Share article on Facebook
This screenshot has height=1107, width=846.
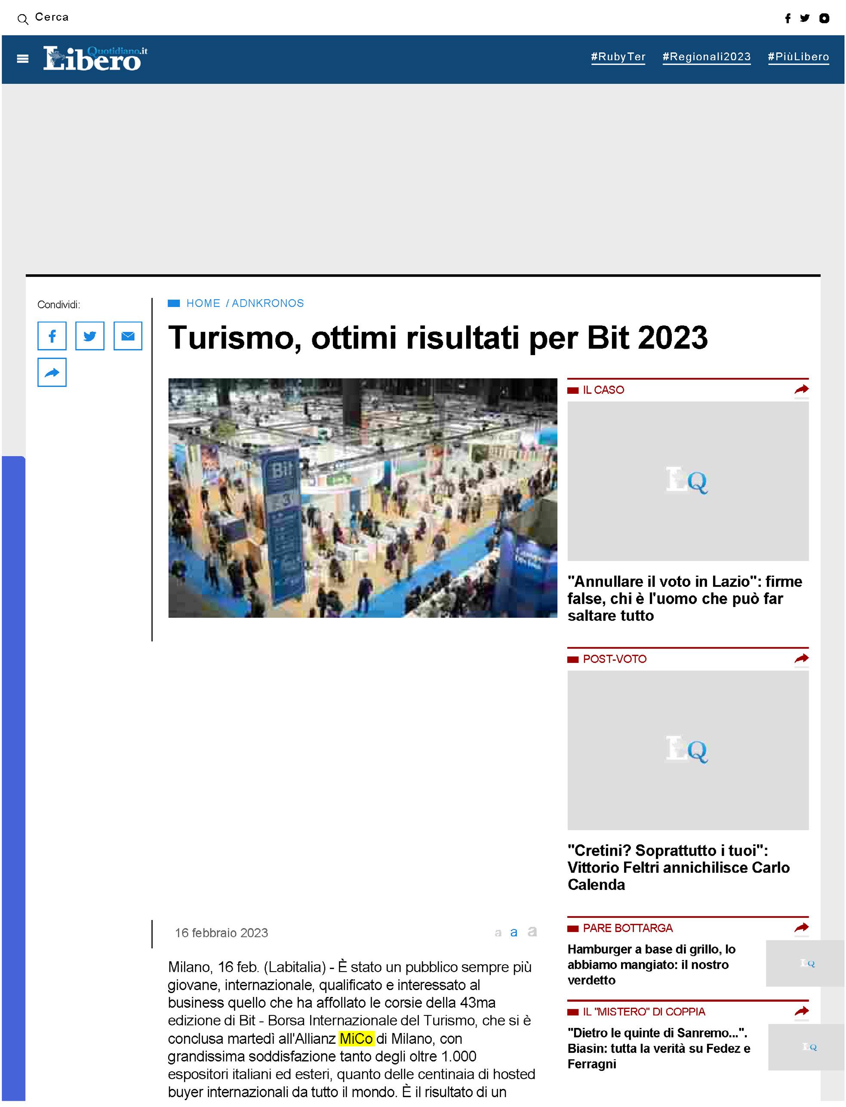tap(52, 336)
